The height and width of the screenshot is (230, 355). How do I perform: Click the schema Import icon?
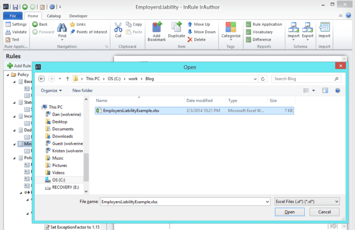click(x=293, y=28)
